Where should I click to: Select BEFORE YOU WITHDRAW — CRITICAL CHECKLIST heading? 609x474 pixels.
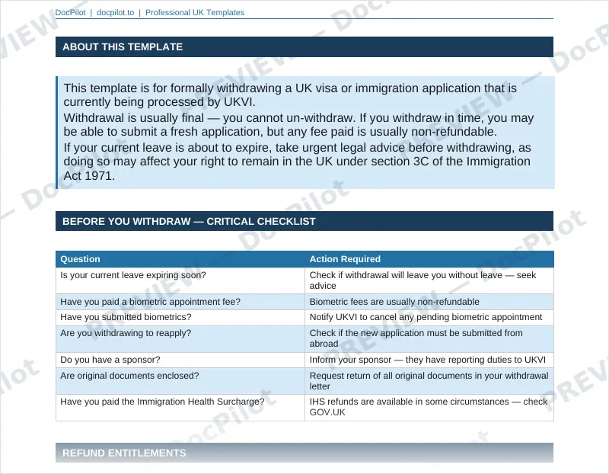pos(304,221)
